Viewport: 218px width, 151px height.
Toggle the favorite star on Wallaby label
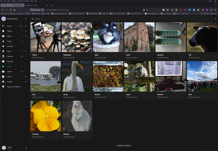[64, 129]
